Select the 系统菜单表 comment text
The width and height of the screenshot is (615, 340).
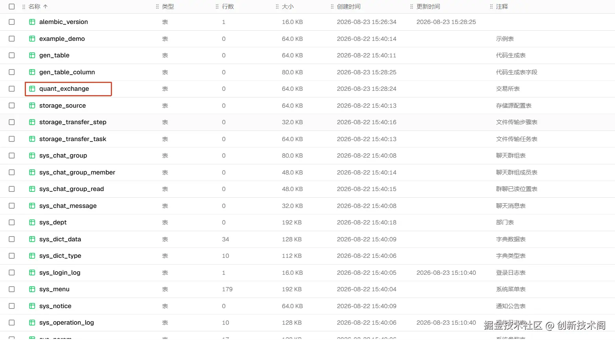(511, 289)
